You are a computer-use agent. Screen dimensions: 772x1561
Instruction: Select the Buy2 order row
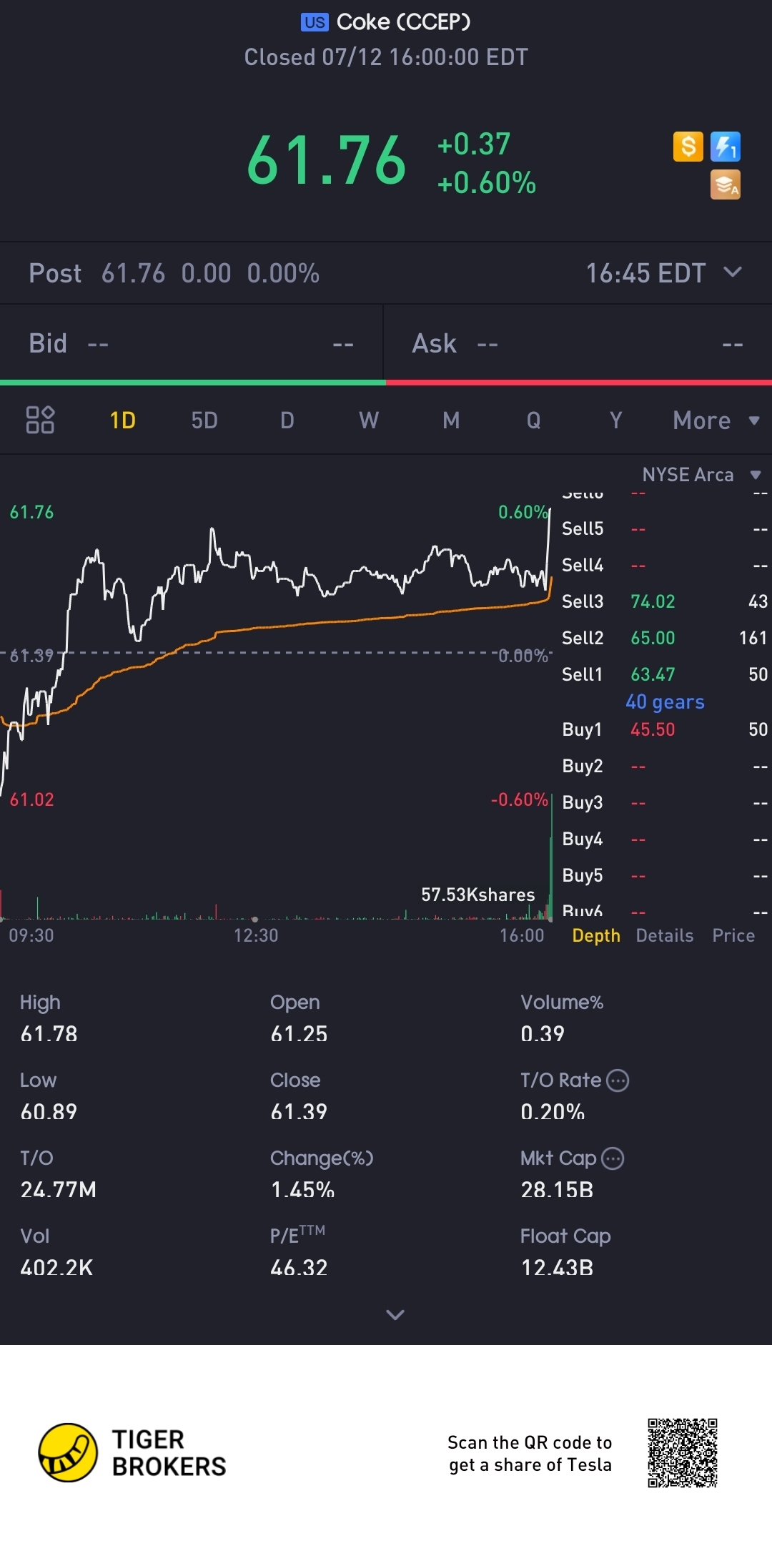(x=664, y=766)
